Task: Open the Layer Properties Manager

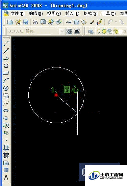Action: [x=91, y=32]
